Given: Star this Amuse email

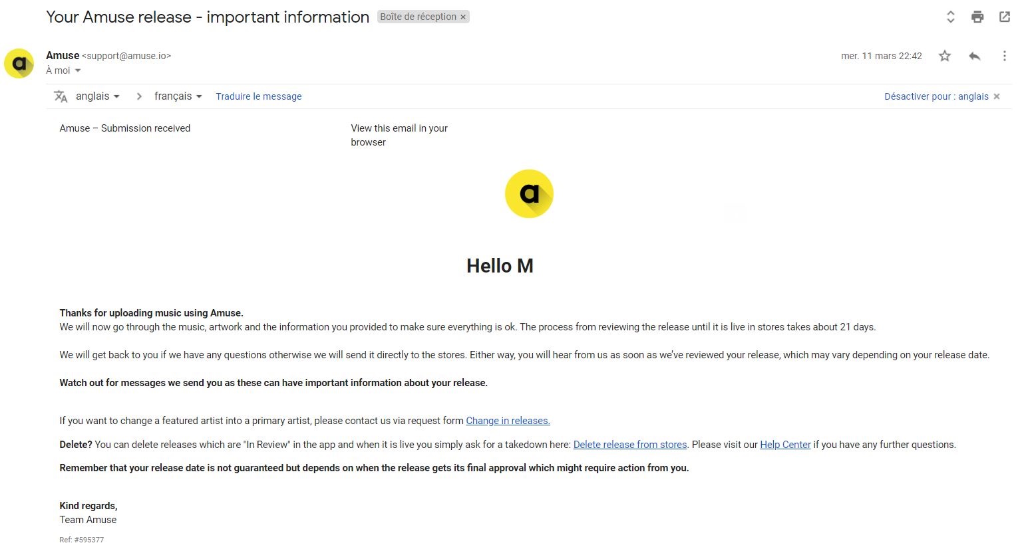Looking at the screenshot, I should pyautogui.click(x=945, y=56).
